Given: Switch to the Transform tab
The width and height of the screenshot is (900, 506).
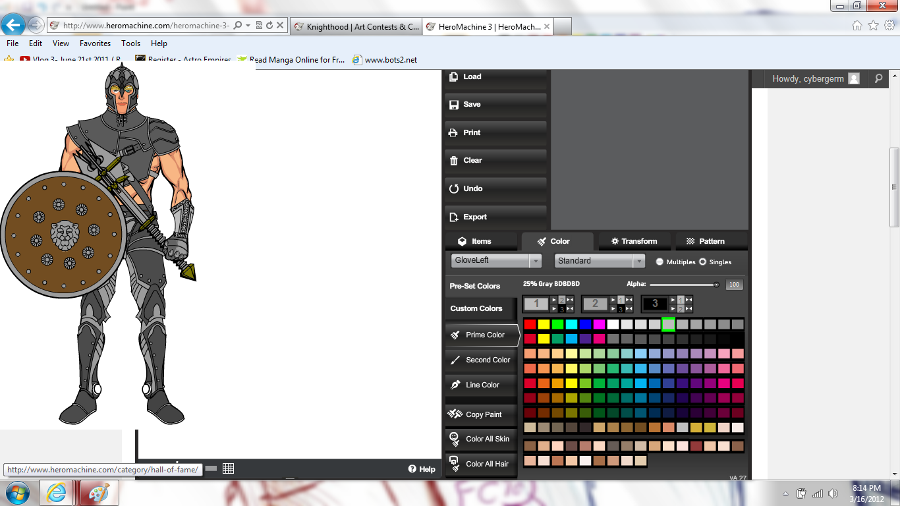Looking at the screenshot, I should [633, 241].
